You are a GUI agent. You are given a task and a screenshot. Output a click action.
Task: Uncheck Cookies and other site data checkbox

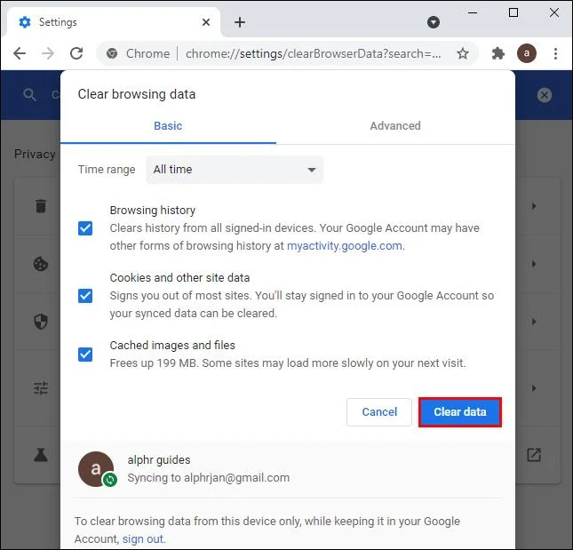pos(85,296)
